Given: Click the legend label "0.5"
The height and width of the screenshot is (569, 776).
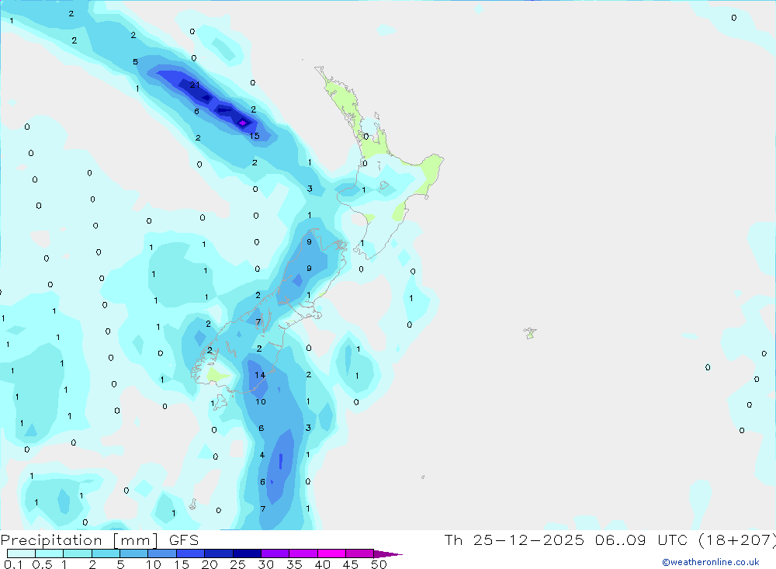Looking at the screenshot, I should pos(42,564).
